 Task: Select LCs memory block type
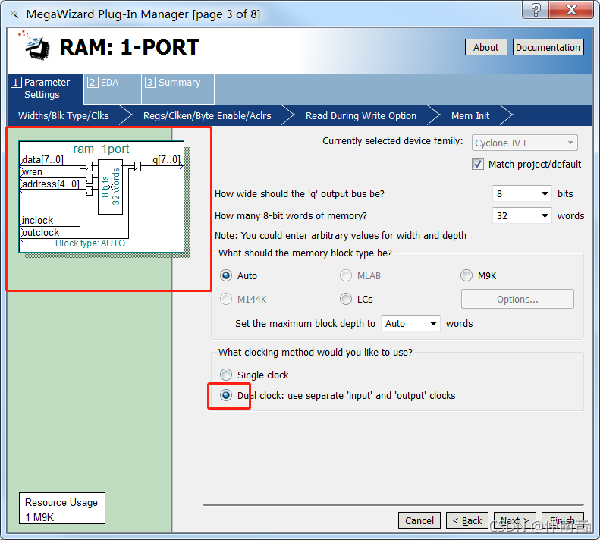[x=346, y=299]
